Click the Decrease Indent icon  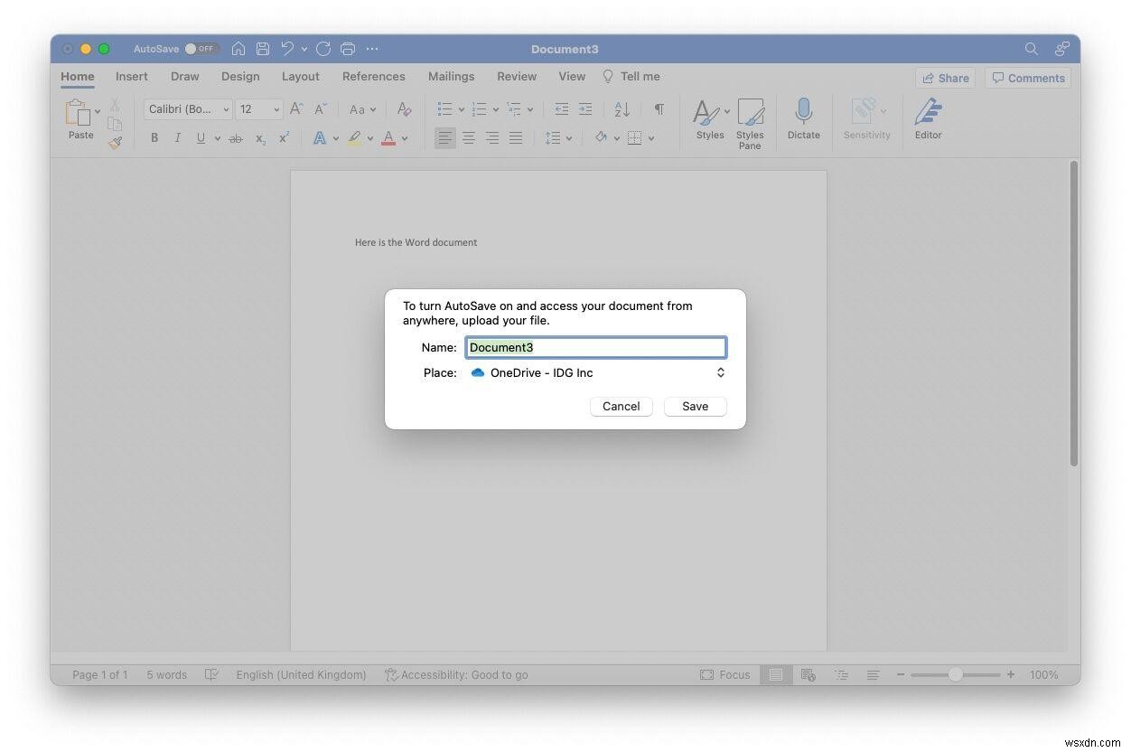point(562,109)
